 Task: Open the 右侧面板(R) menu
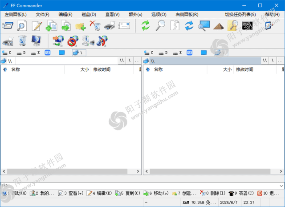(187, 15)
